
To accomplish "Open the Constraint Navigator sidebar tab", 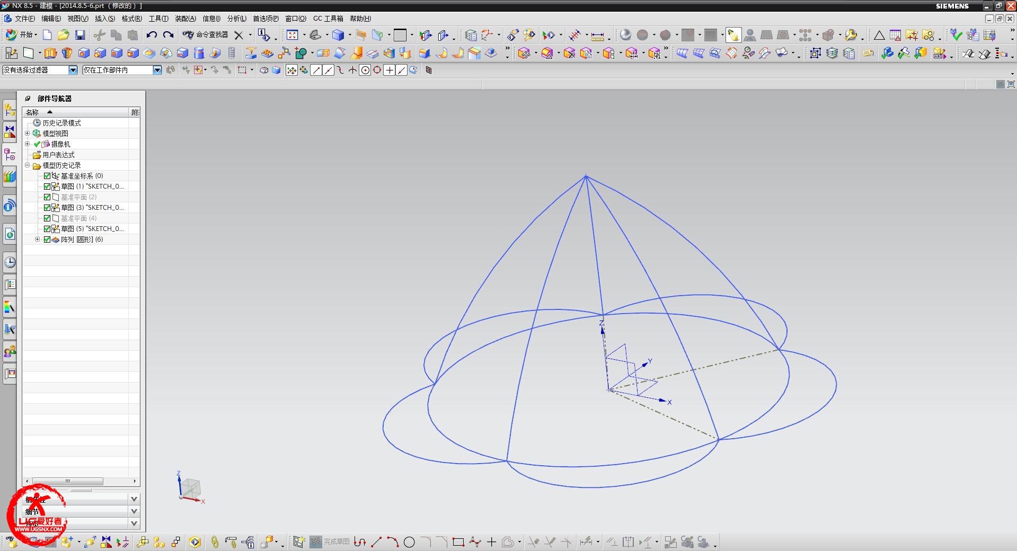I will [x=10, y=131].
